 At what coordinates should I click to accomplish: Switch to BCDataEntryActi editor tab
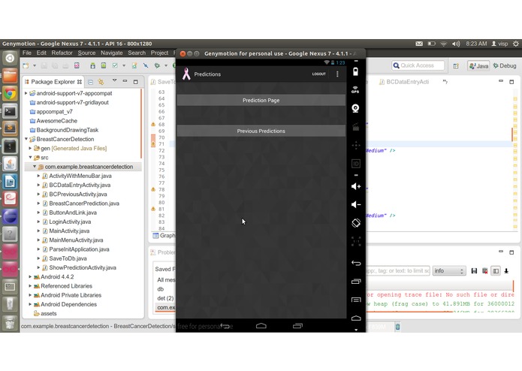(404, 82)
